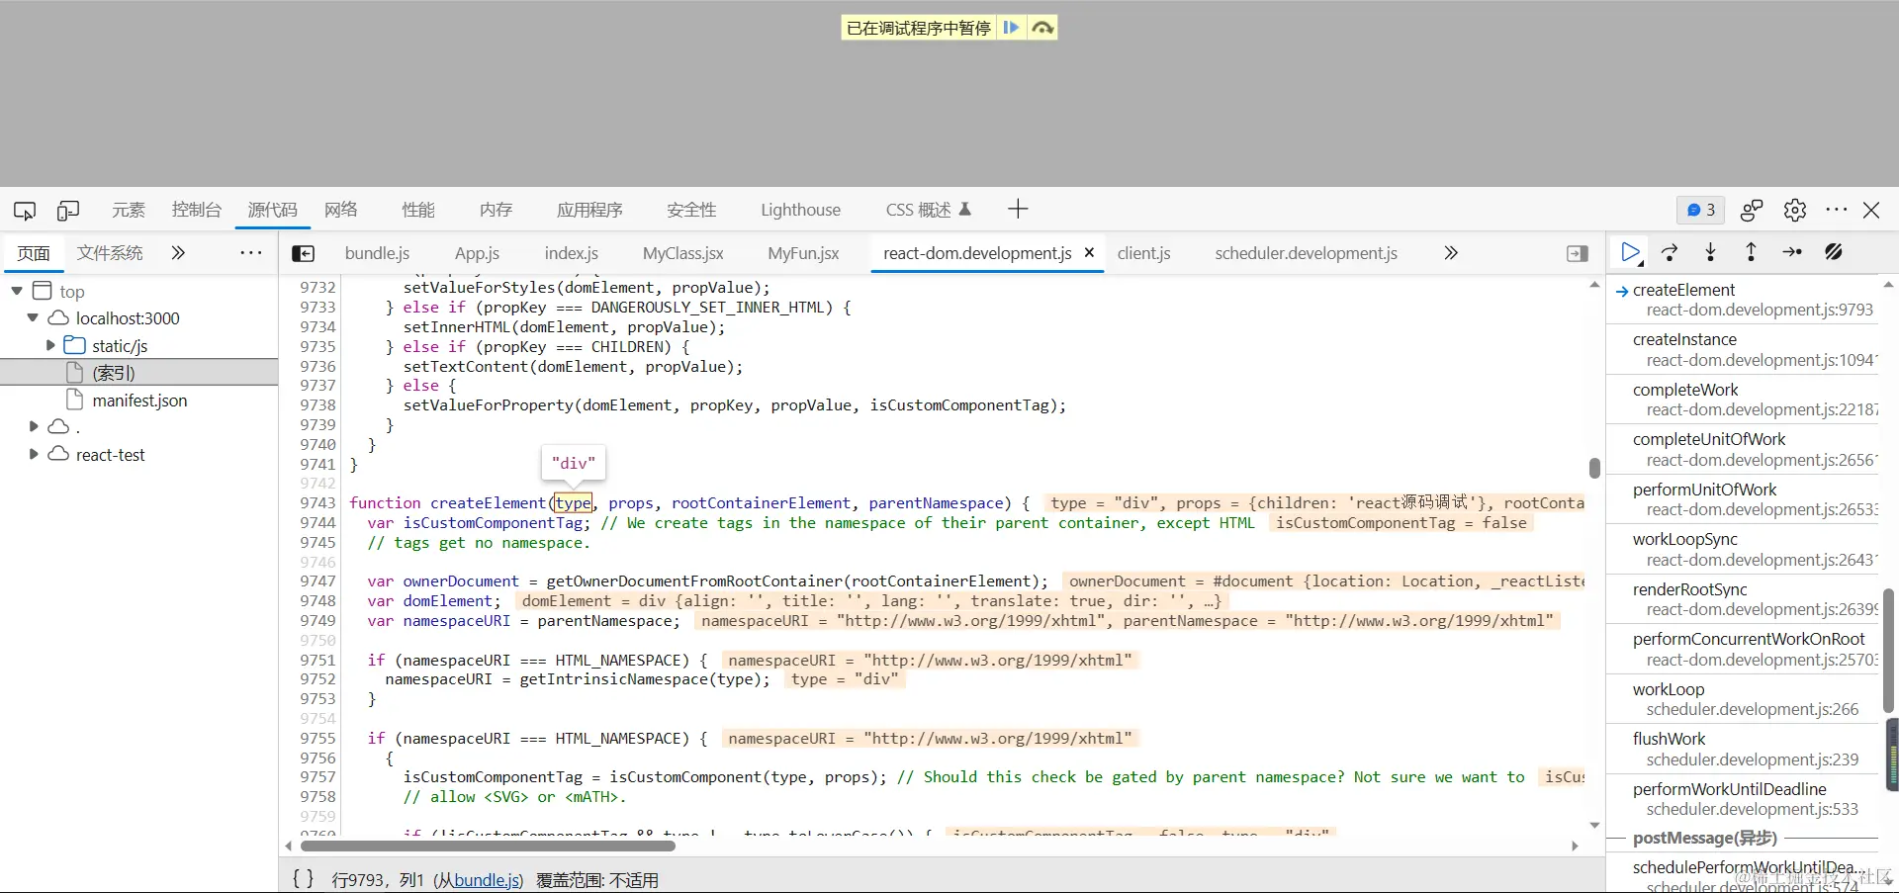This screenshot has width=1899, height=893.
Task: Open the Lighthouse panel tab
Action: coord(800,210)
